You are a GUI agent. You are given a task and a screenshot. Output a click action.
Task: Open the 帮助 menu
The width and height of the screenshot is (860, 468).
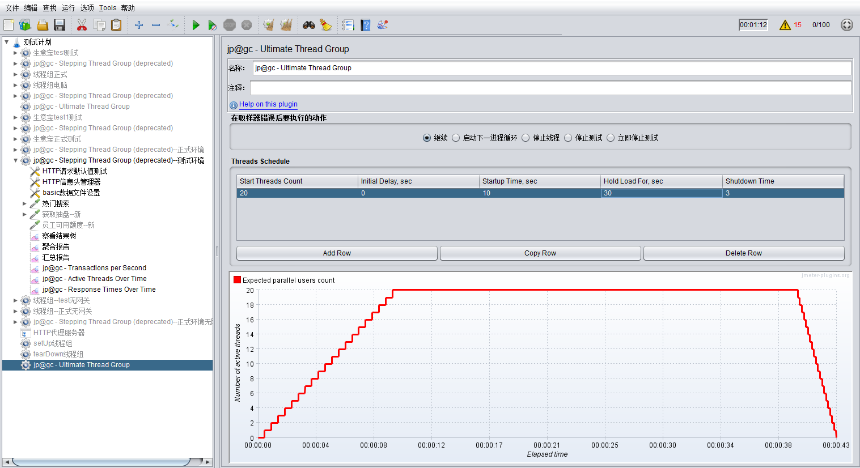[x=128, y=8]
